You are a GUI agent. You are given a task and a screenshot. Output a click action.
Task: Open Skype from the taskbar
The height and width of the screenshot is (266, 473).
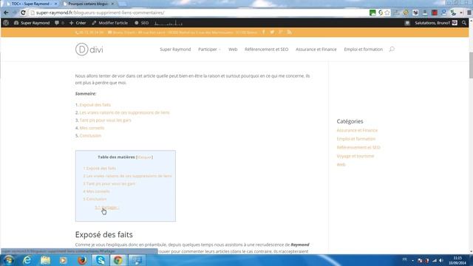(x=101, y=260)
